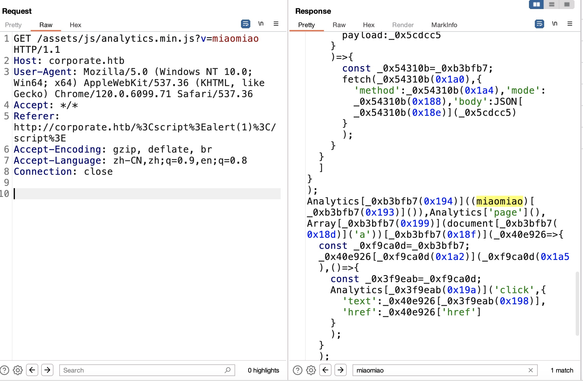Clear the miaomiao search term

click(530, 370)
